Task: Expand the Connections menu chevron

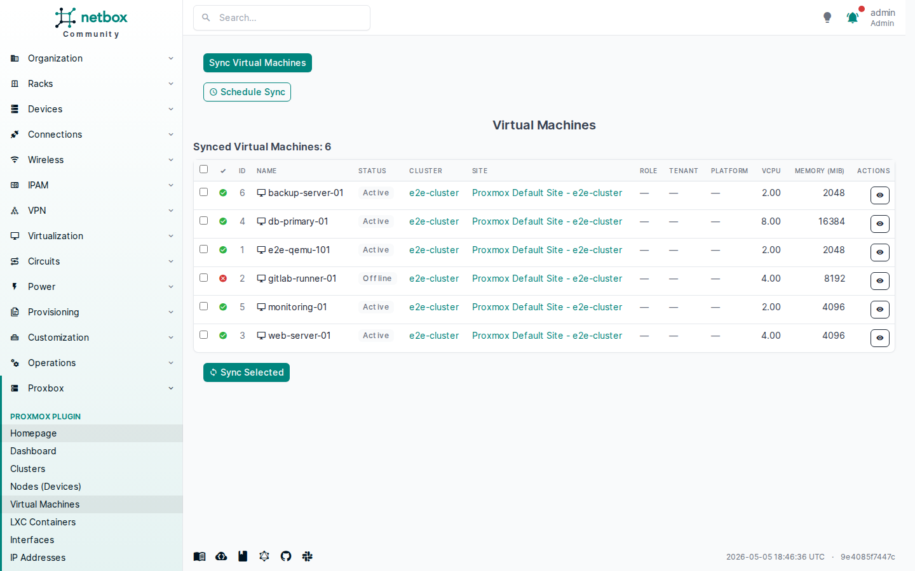Action: (170, 135)
